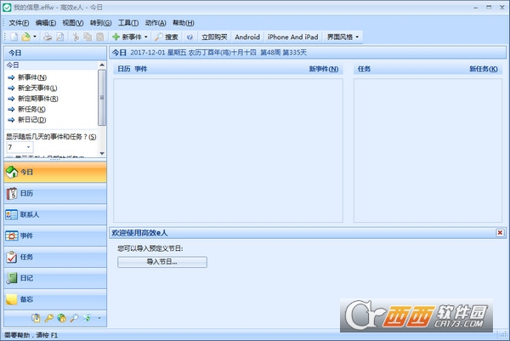Open the 工具(T) menu
The image size is (510, 341).
tap(128, 23)
